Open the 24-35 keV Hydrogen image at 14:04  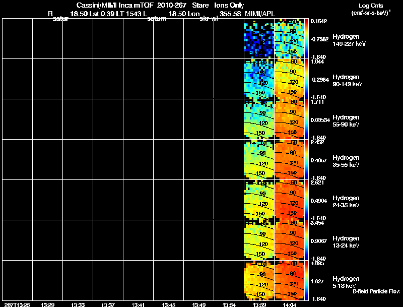[x=289, y=200]
